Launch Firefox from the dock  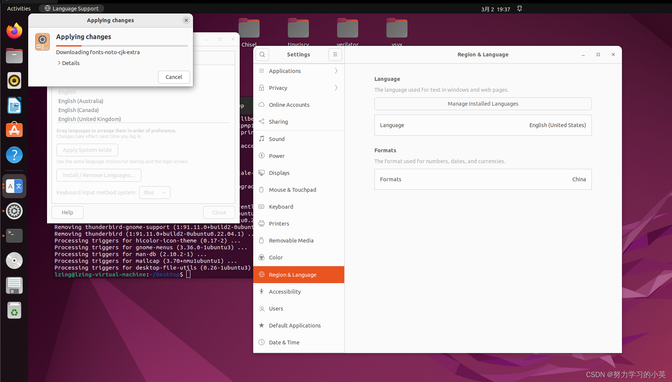point(14,31)
